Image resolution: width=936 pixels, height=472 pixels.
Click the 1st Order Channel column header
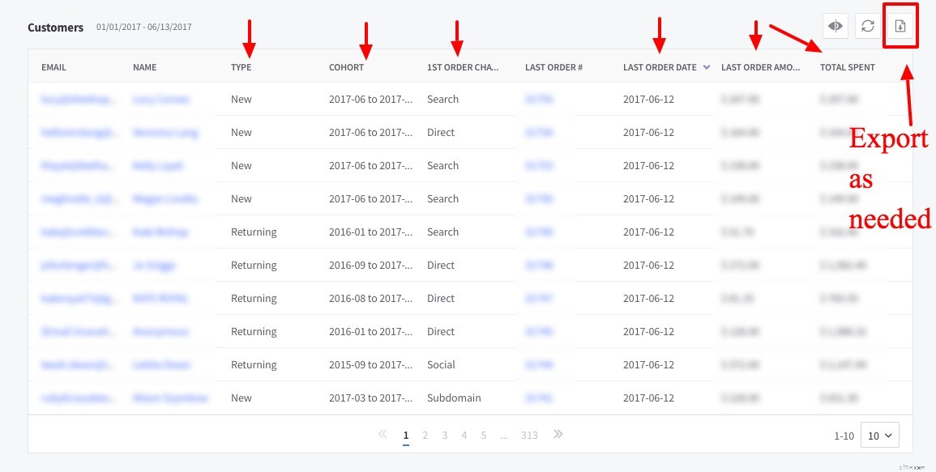pos(463,67)
